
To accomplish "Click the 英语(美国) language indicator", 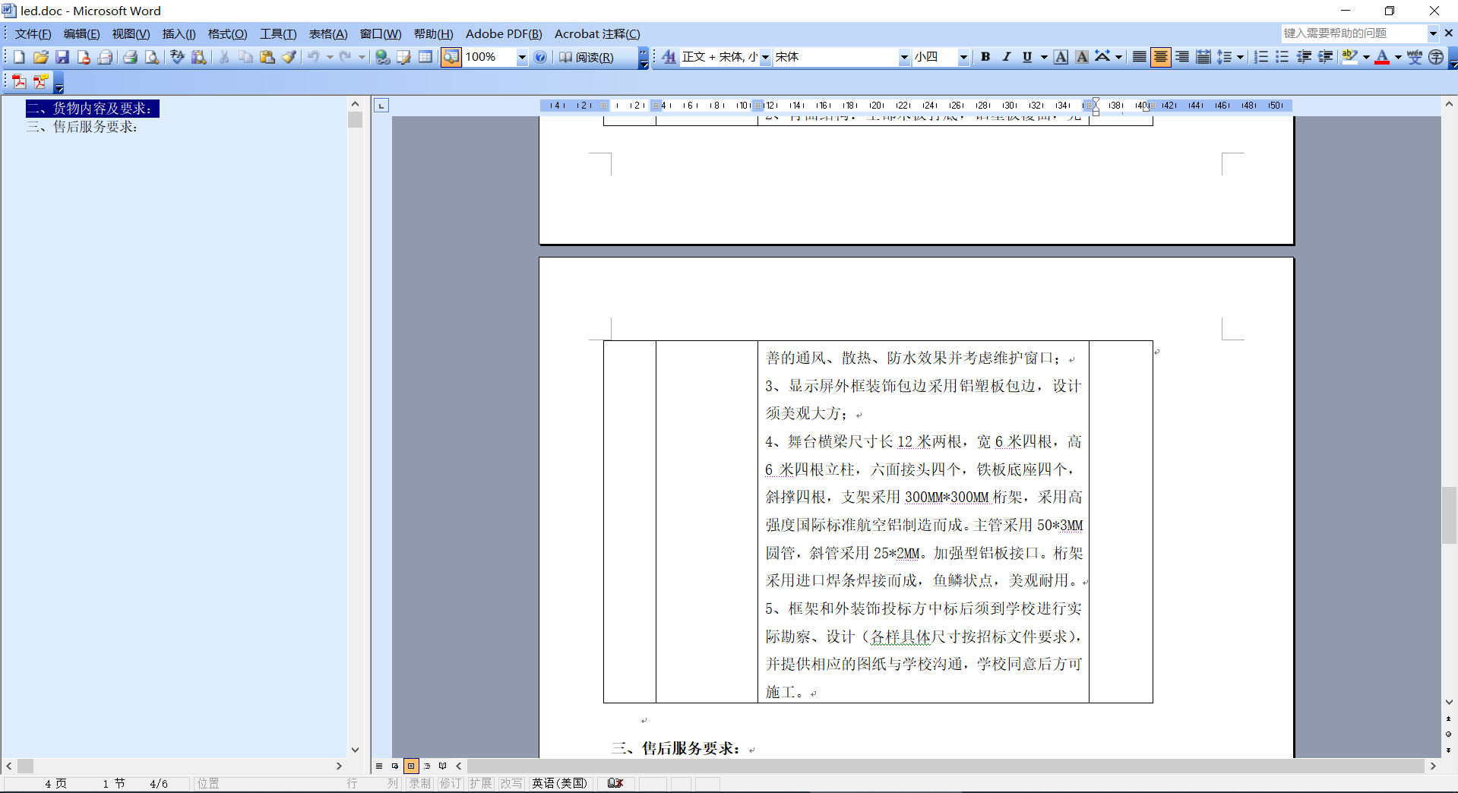I will (559, 783).
